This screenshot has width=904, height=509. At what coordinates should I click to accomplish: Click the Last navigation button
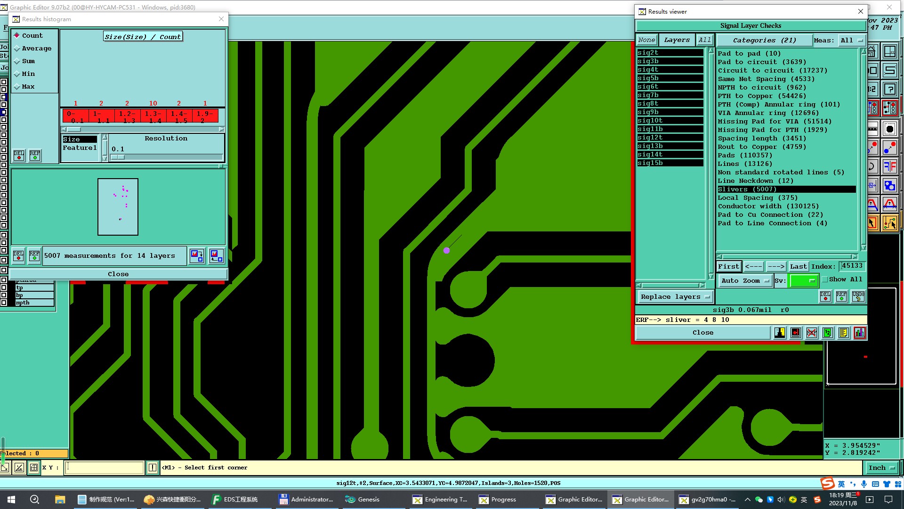(798, 266)
